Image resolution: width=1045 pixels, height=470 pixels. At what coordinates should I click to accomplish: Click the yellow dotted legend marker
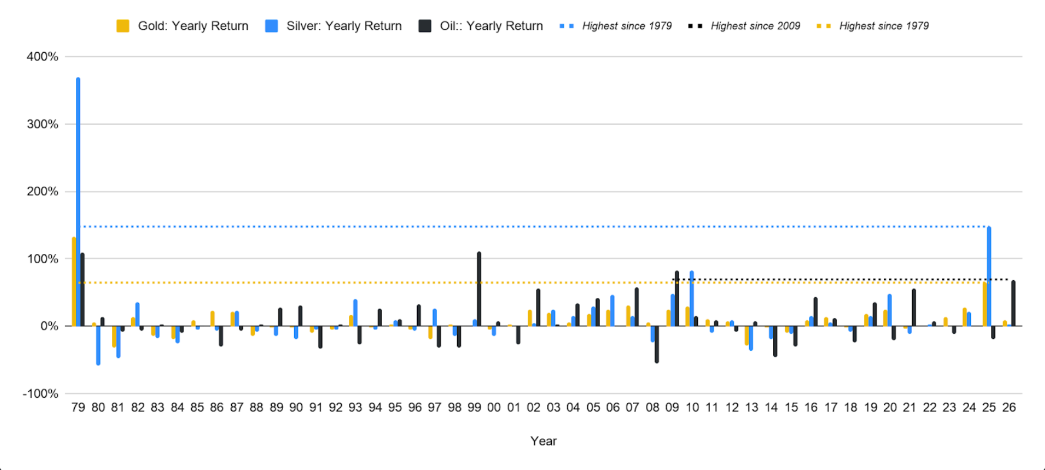(x=824, y=26)
